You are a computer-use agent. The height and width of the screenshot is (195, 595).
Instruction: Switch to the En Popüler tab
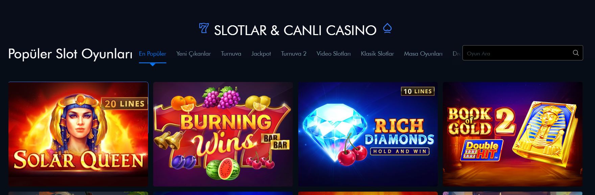tap(152, 54)
